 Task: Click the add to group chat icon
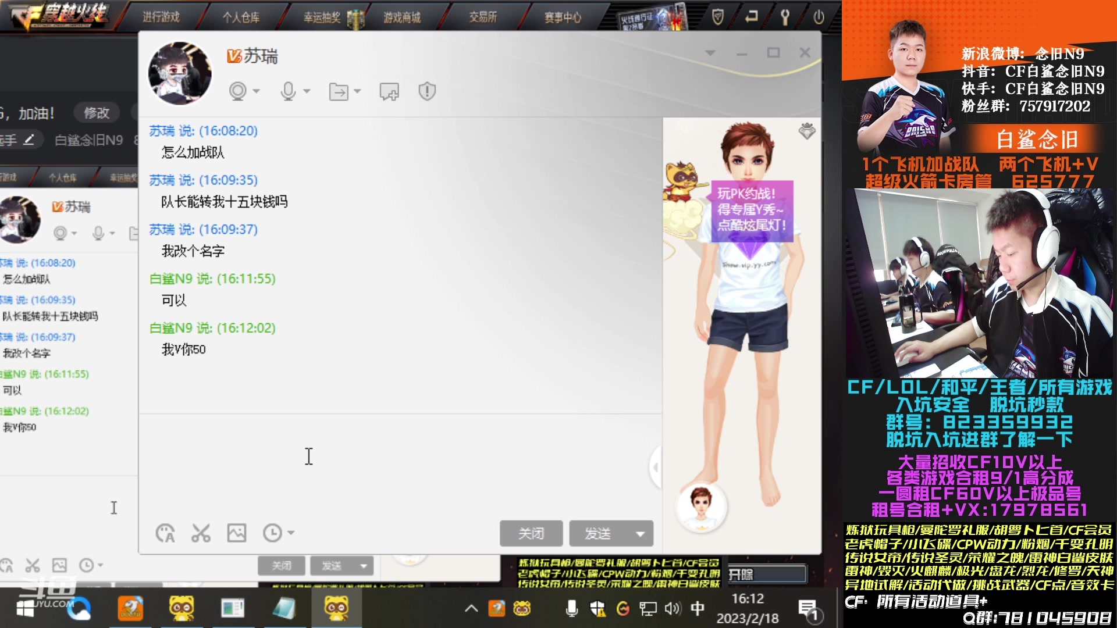[389, 91]
